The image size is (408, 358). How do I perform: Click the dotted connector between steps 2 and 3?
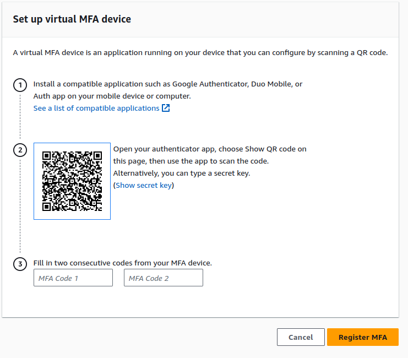[20, 207]
